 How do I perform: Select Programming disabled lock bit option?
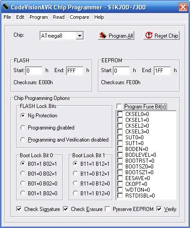pos(22,128)
